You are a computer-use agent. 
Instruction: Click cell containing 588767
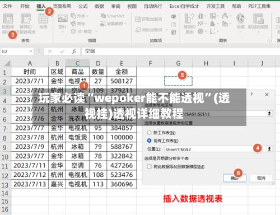122,147
